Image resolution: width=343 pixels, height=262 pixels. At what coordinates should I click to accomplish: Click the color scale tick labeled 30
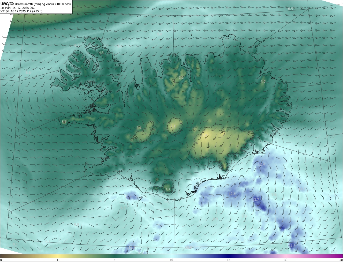pyautogui.click(x=286, y=260)
